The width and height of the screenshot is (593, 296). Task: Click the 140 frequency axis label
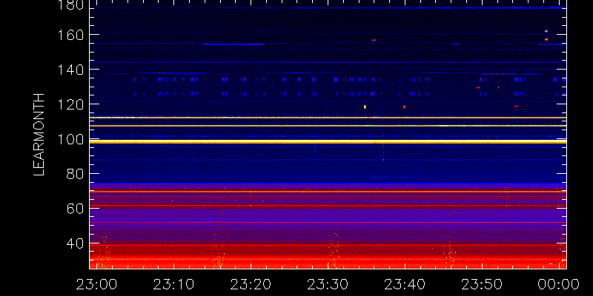[70, 70]
